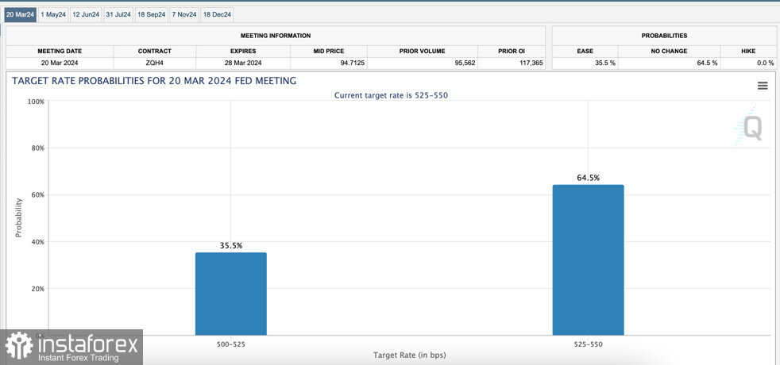This screenshot has width=780, height=365.
Task: Select the 64.5% label above bar
Action: coord(588,178)
